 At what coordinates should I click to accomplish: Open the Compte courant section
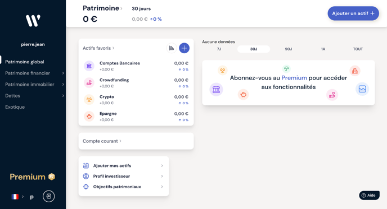[x=136, y=141]
